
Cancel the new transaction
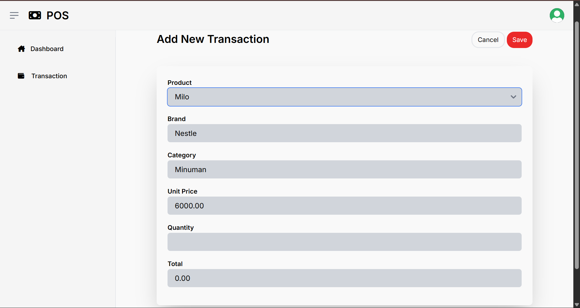488,40
